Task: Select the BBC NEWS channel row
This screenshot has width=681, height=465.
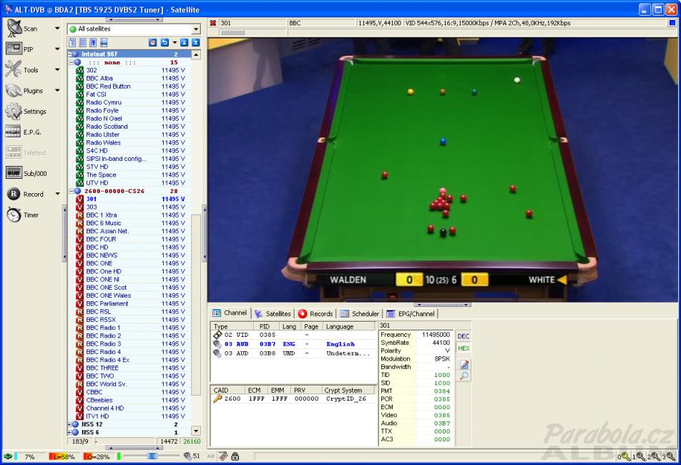Action: (x=130, y=255)
